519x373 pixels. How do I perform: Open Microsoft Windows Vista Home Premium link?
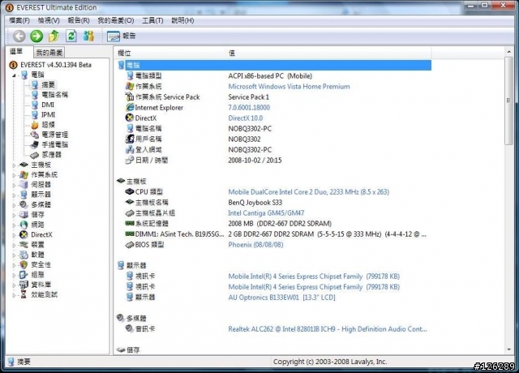(x=289, y=87)
